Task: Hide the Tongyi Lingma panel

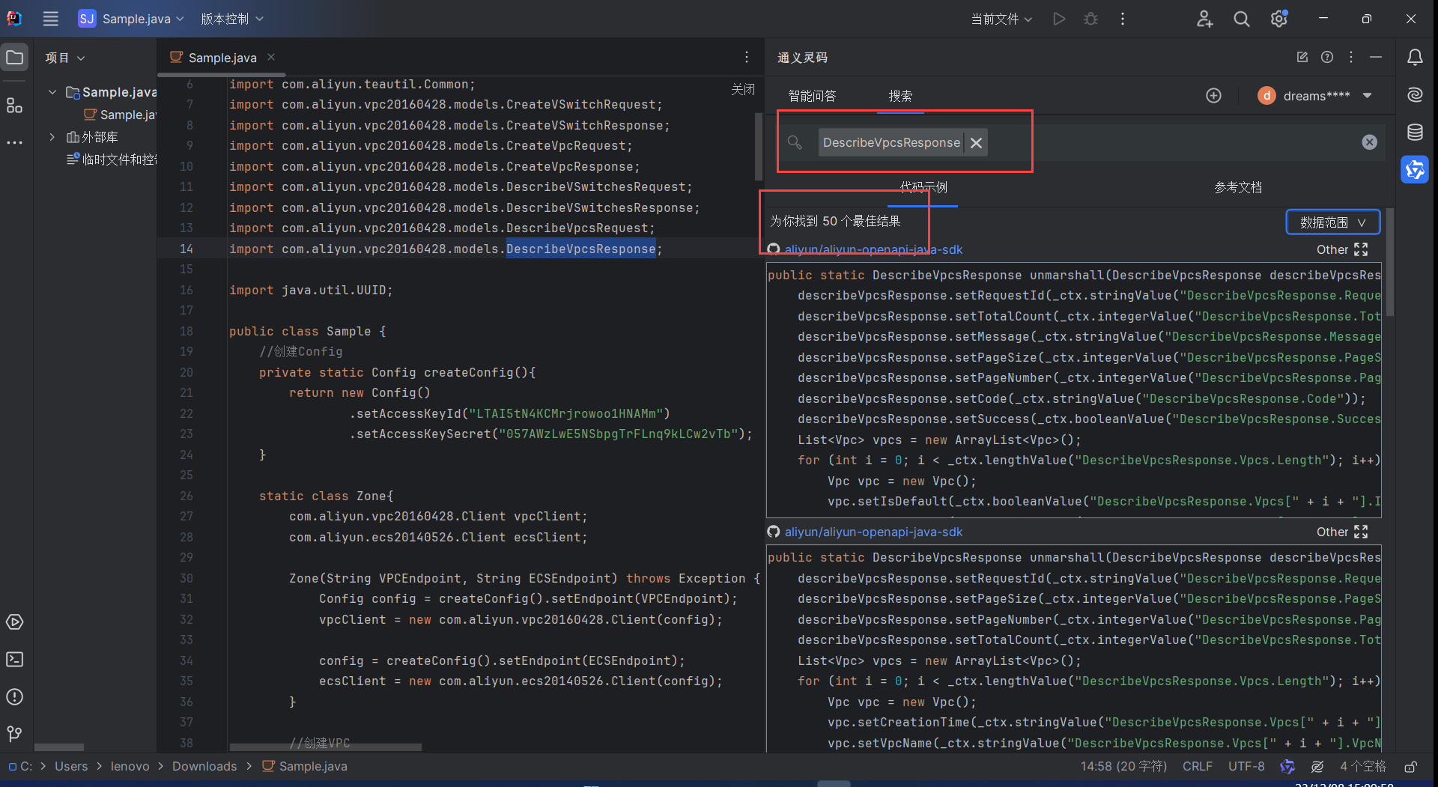Action: [x=1376, y=58]
